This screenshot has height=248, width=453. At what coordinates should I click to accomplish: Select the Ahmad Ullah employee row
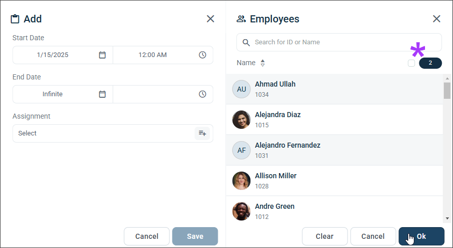334,89
